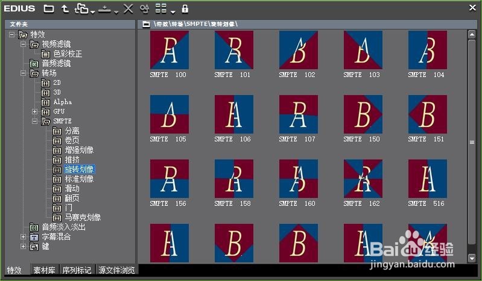Viewport: 482px width, 281px height.
Task: Select the SMPTE 160 transition thumbnail
Action: click(298, 179)
